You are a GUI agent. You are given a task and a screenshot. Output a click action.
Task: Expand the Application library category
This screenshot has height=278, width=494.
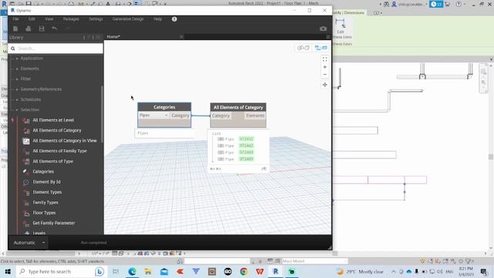(32, 59)
